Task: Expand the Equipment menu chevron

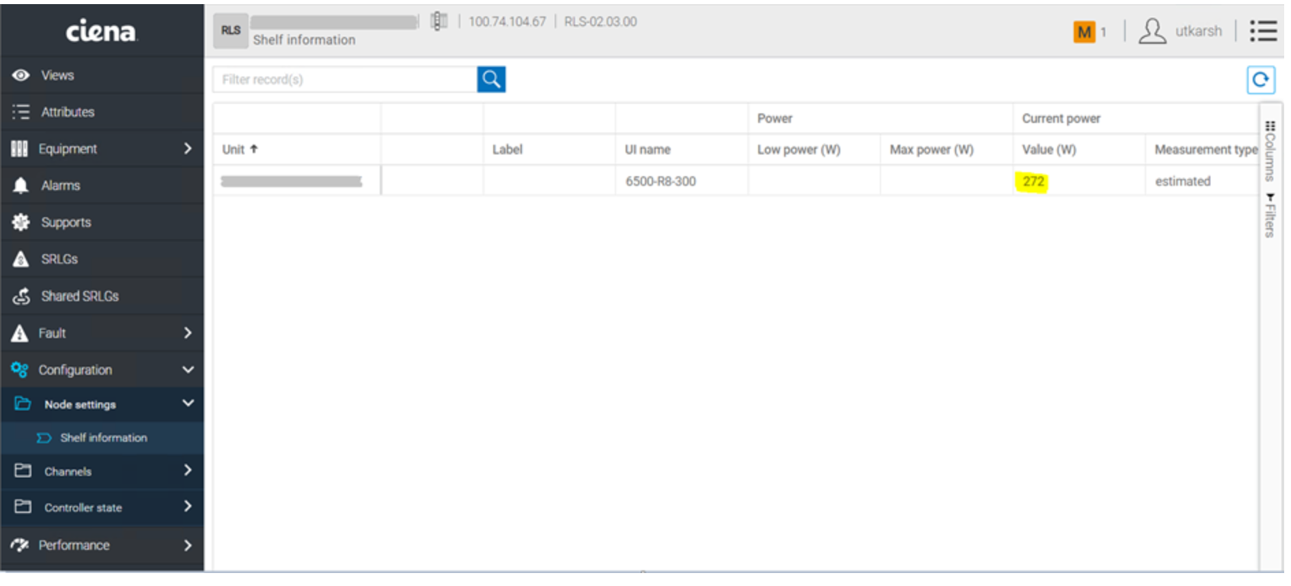Action: [188, 148]
